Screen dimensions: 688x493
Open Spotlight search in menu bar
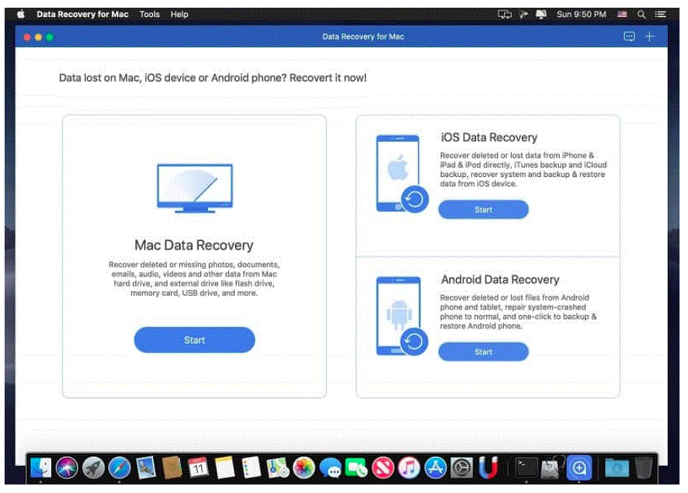click(641, 15)
